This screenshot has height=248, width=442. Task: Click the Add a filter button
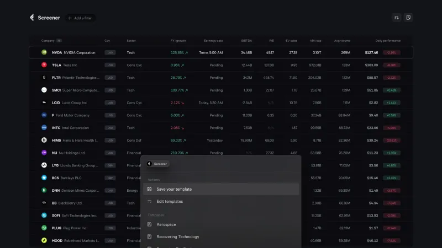click(80, 18)
